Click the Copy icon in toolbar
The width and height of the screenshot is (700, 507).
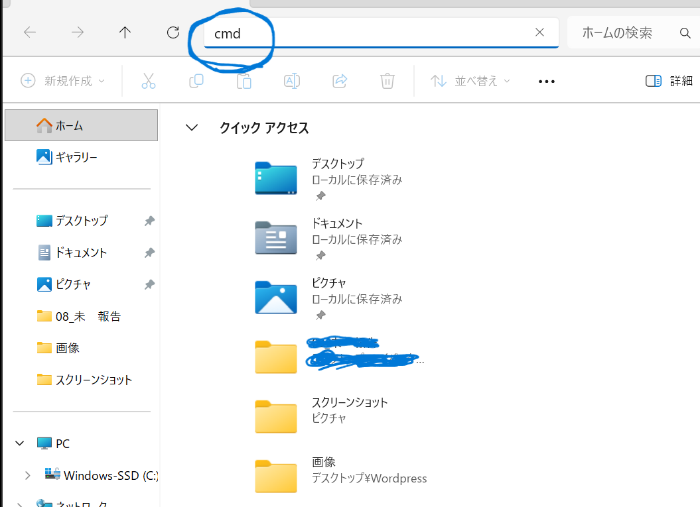tap(196, 81)
